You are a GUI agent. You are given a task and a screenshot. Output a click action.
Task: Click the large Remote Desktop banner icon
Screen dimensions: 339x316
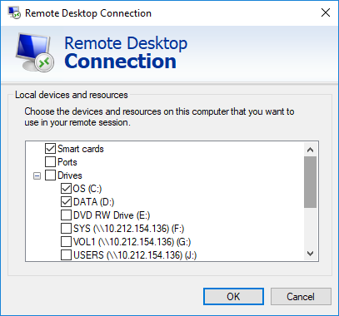click(35, 53)
